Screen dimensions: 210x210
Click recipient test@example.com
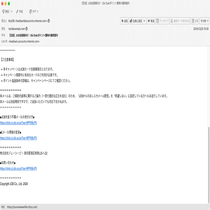(17, 29)
